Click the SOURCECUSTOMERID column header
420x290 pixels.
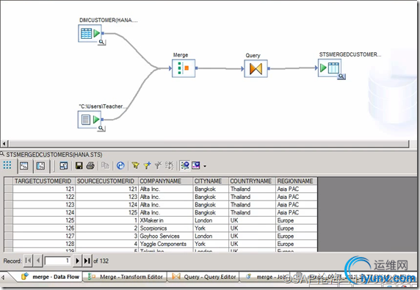pyautogui.click(x=106, y=181)
